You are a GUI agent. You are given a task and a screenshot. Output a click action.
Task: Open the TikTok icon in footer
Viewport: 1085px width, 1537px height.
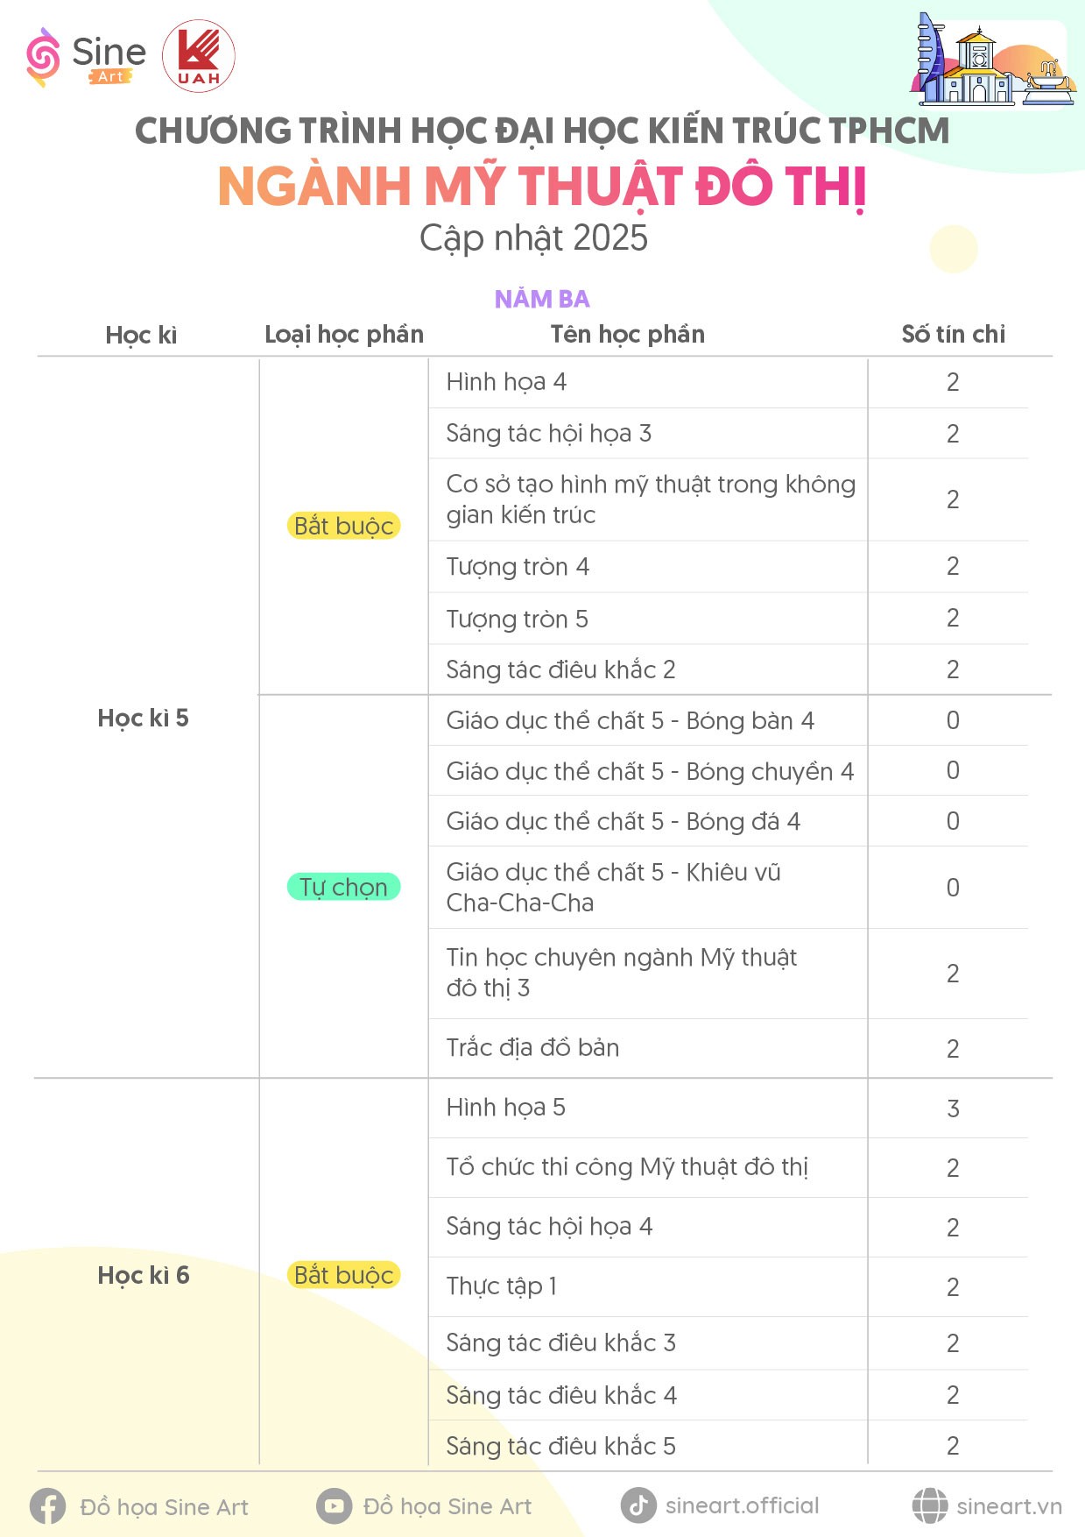click(x=638, y=1505)
